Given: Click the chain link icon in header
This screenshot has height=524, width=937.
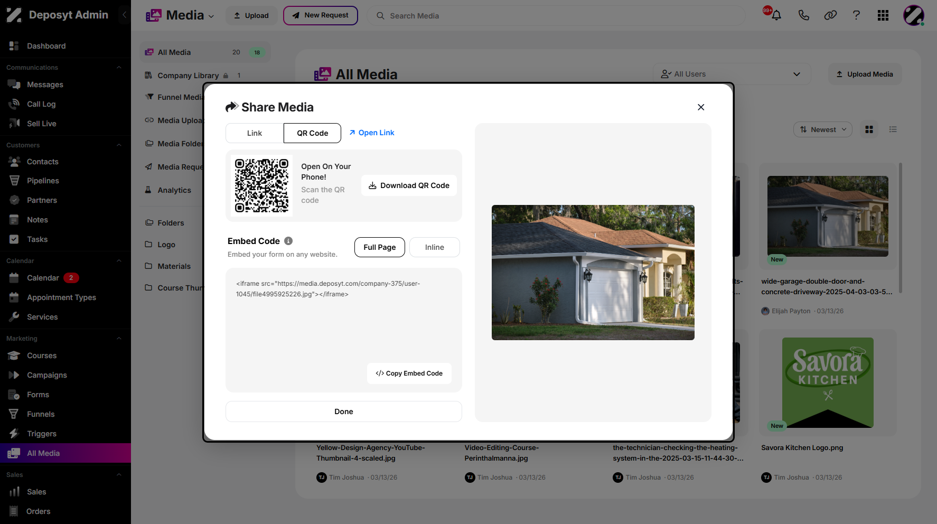Looking at the screenshot, I should 830,15.
